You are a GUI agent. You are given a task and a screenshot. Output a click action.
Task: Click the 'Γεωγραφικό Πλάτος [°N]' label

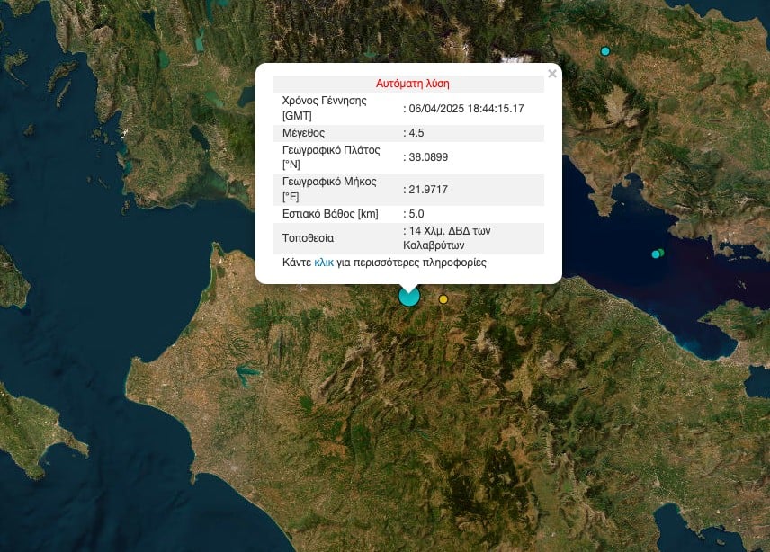tap(331, 157)
